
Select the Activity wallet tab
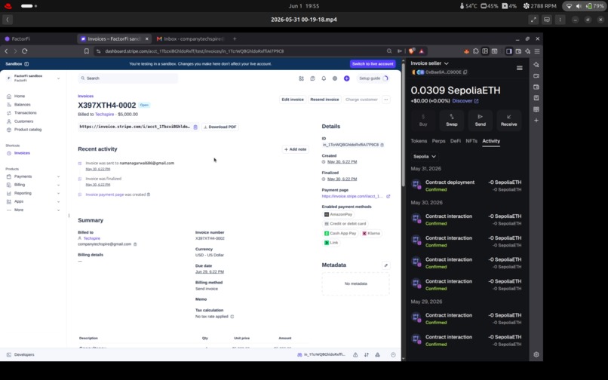pyautogui.click(x=491, y=141)
